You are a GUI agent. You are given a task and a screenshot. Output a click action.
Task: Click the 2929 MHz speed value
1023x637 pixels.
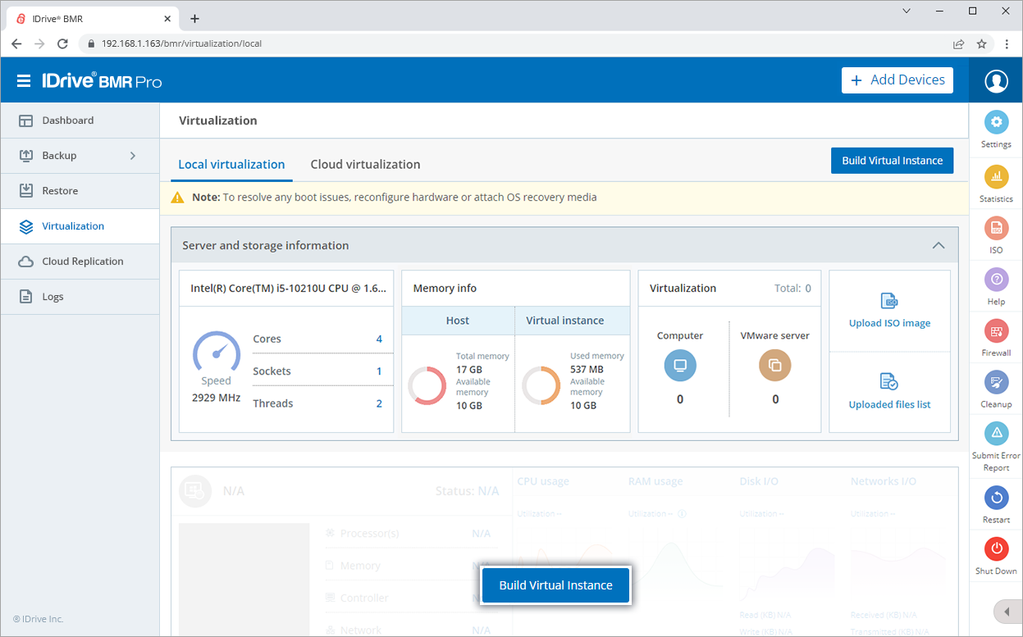[x=217, y=398]
